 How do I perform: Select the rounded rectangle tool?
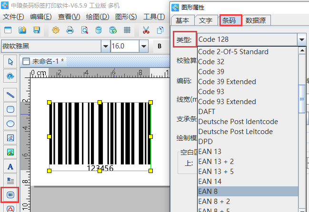tap(10, 109)
